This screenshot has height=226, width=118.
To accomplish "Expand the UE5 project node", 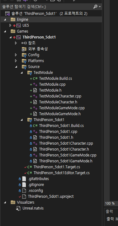I will tap(10, 25).
